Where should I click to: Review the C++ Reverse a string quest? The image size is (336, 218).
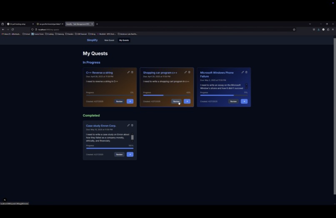(x=119, y=101)
